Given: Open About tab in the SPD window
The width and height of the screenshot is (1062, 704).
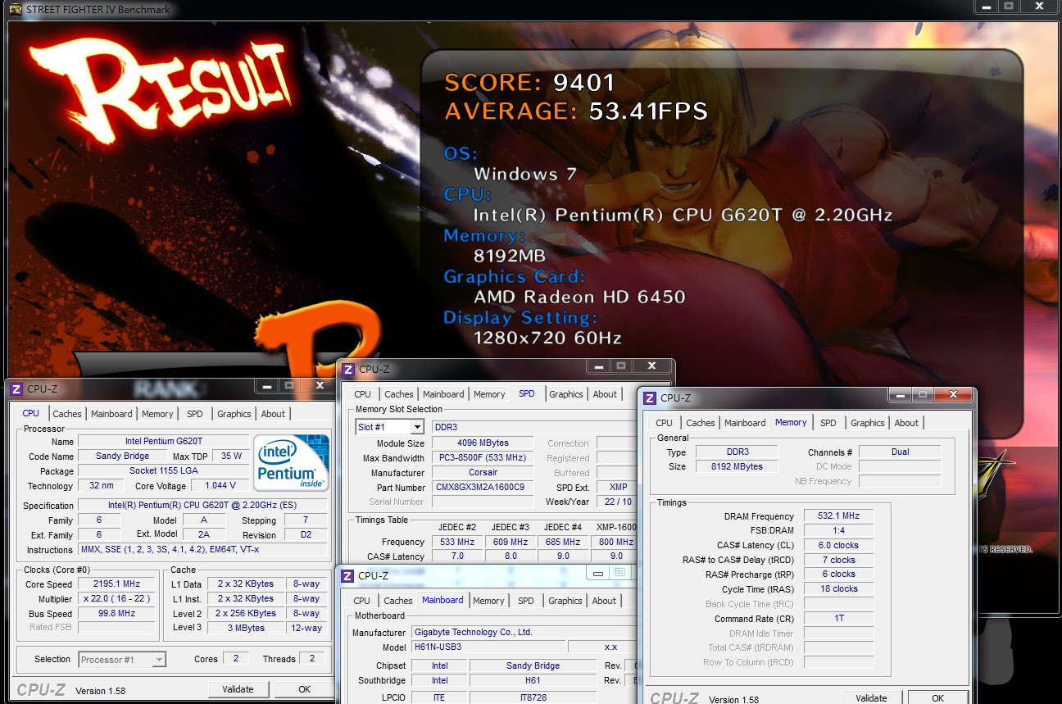Looking at the screenshot, I should [605, 394].
